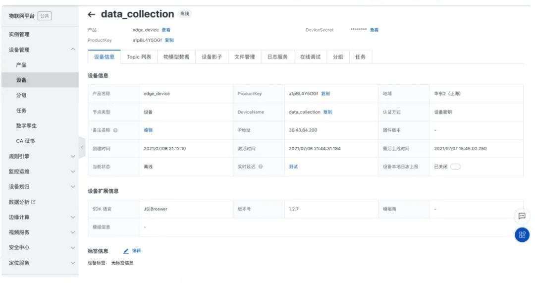The image size is (535, 283).
Task: Open the 分组 tab in device tabs
Action: (338, 57)
